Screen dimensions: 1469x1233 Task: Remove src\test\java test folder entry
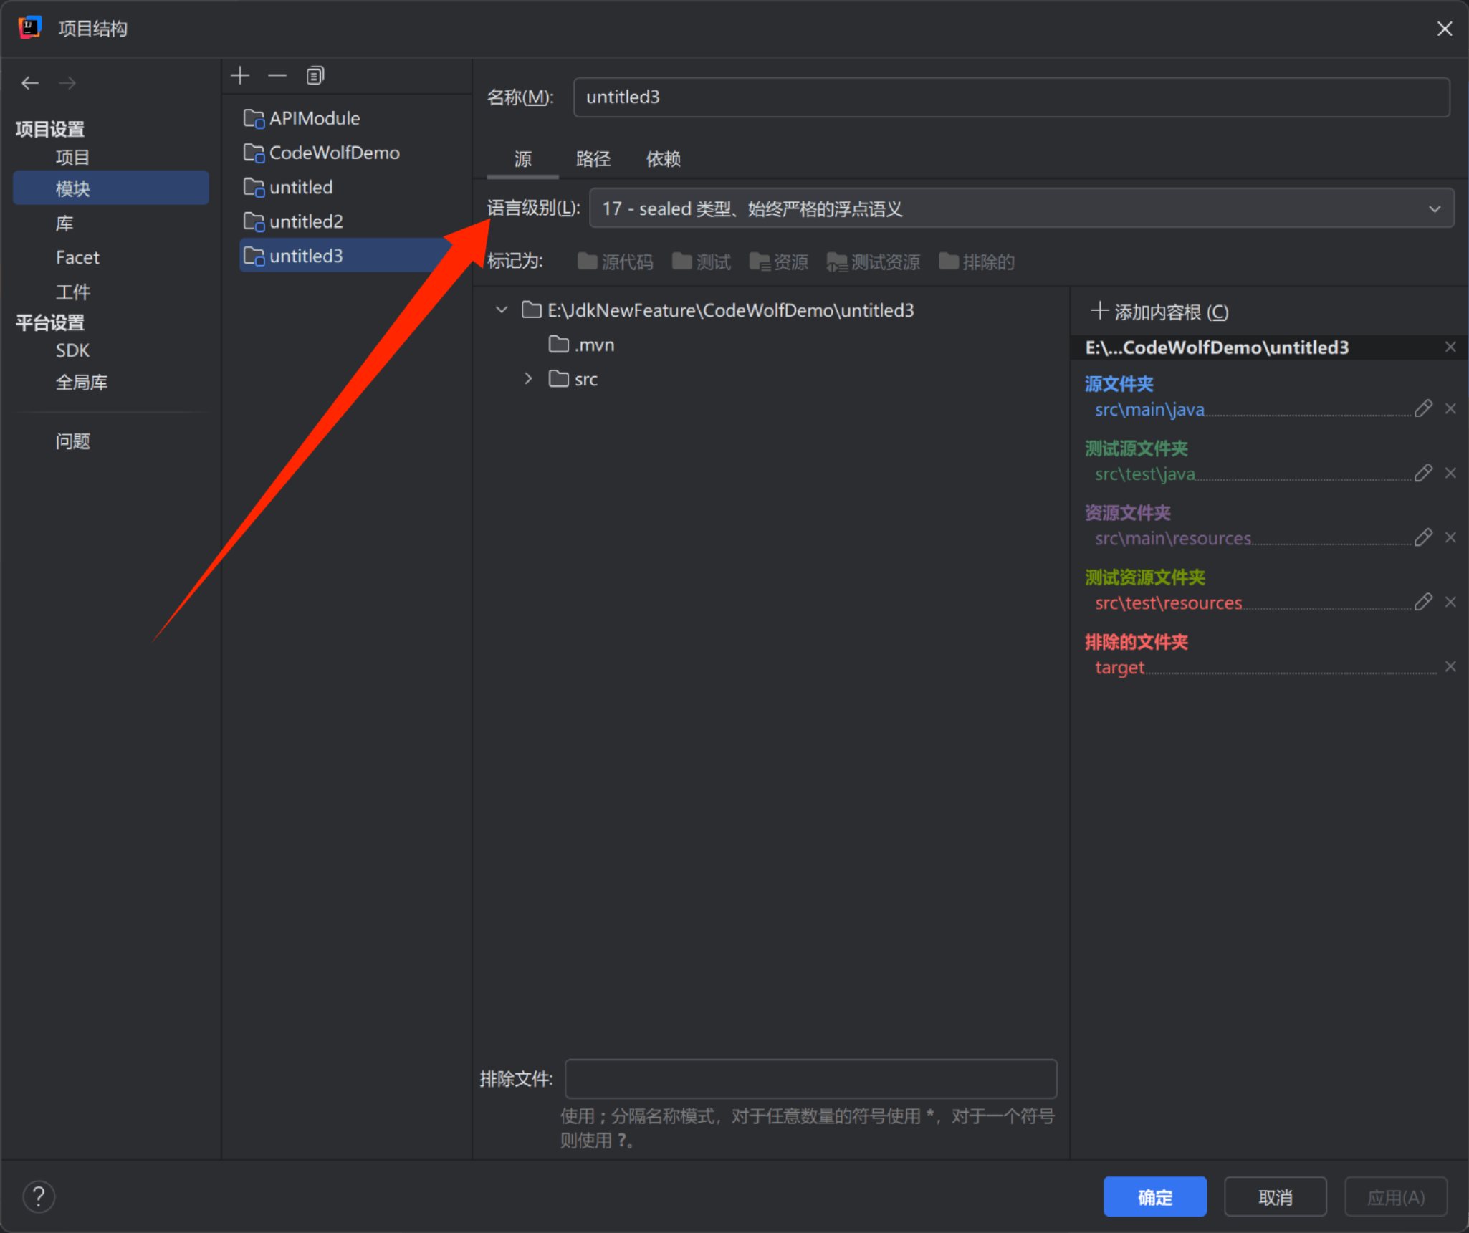(1450, 473)
